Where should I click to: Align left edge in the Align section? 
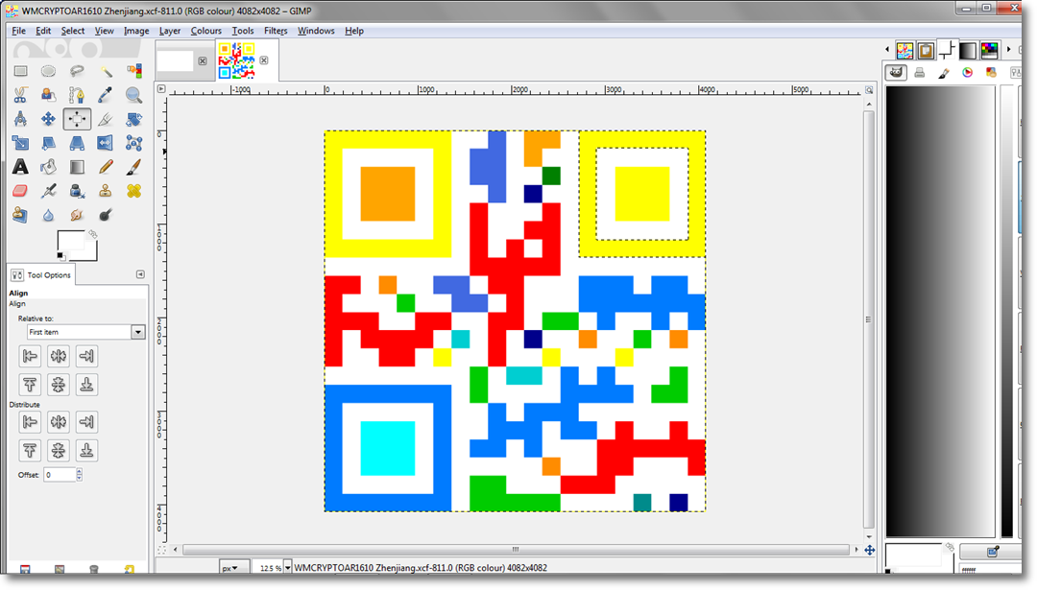tap(30, 356)
